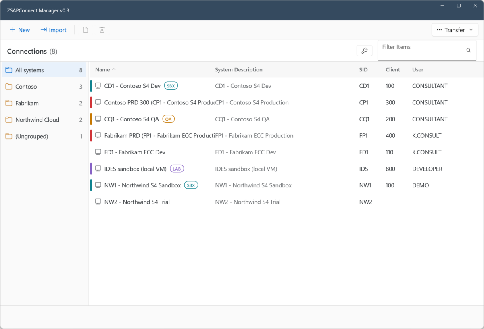Click the client value '800'
This screenshot has width=484, height=329.
(390, 169)
